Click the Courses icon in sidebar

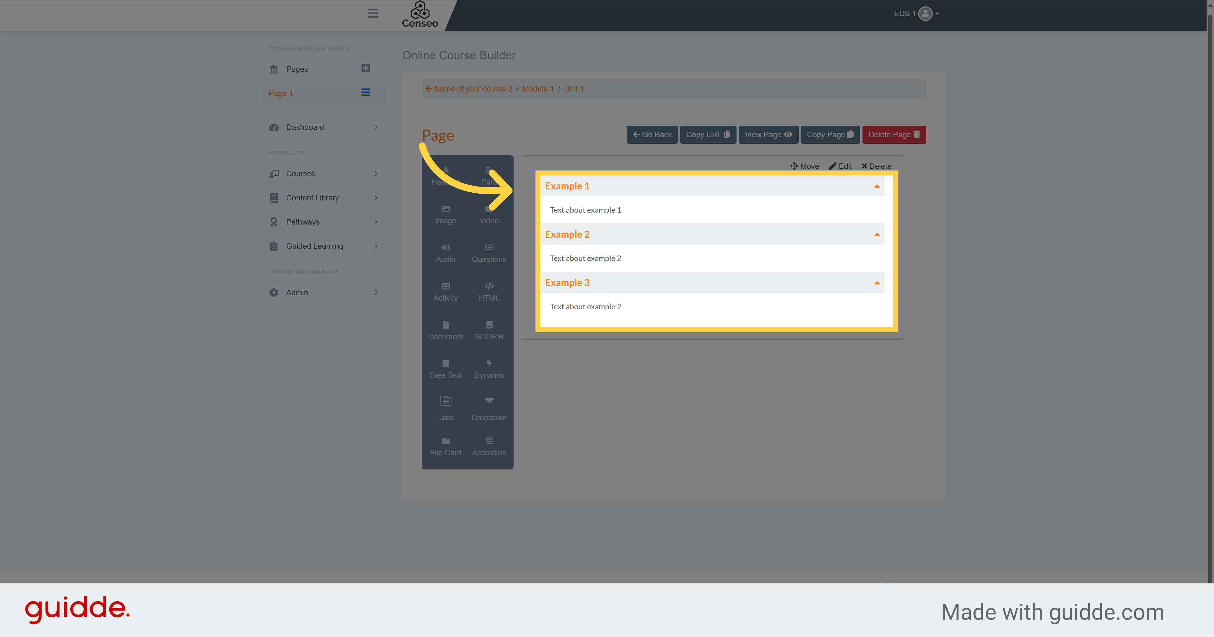274,173
